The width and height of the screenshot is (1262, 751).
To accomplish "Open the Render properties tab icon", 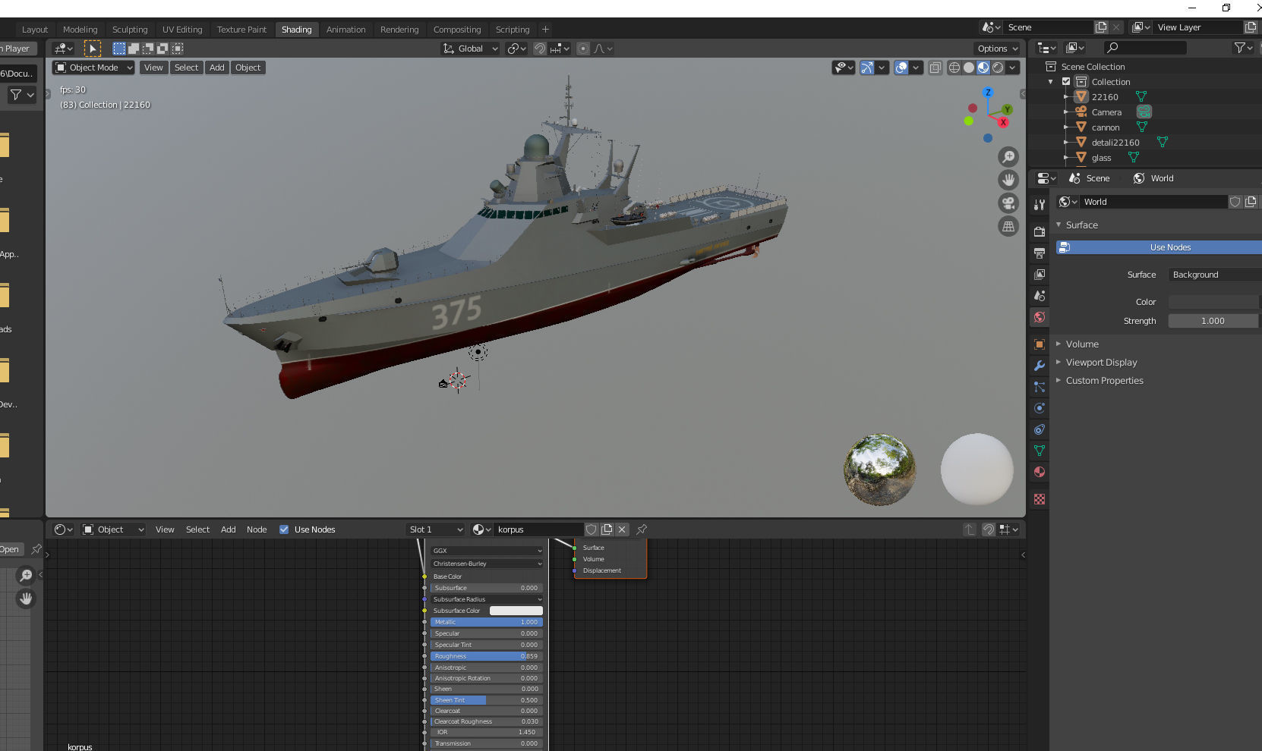I will [1040, 231].
